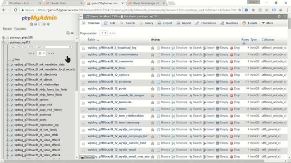Image resolution: width=291 pixels, height=163 pixels.
Task: Empty icon for 12_smush_dir_images table
Action: tap(217, 96)
